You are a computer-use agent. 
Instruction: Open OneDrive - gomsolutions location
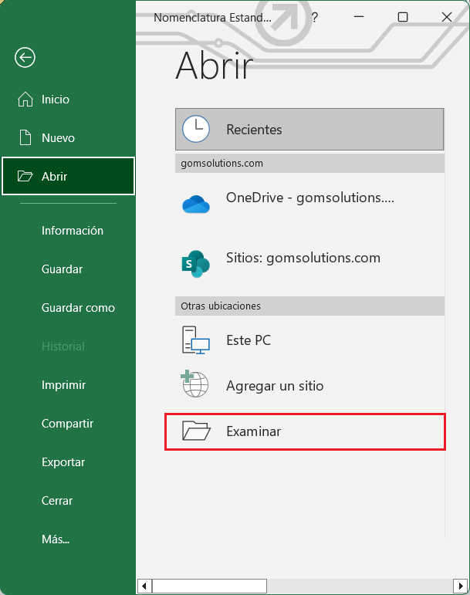pos(309,205)
